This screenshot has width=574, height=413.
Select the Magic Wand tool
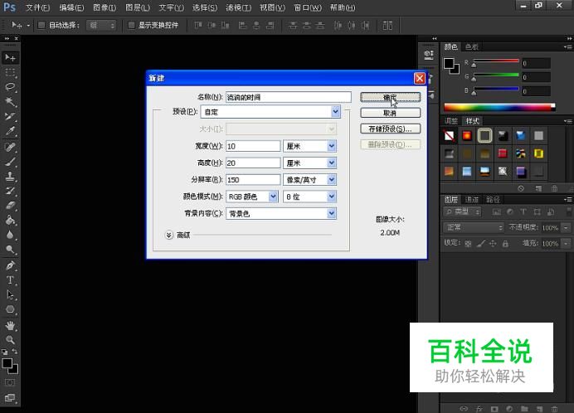[x=11, y=101]
